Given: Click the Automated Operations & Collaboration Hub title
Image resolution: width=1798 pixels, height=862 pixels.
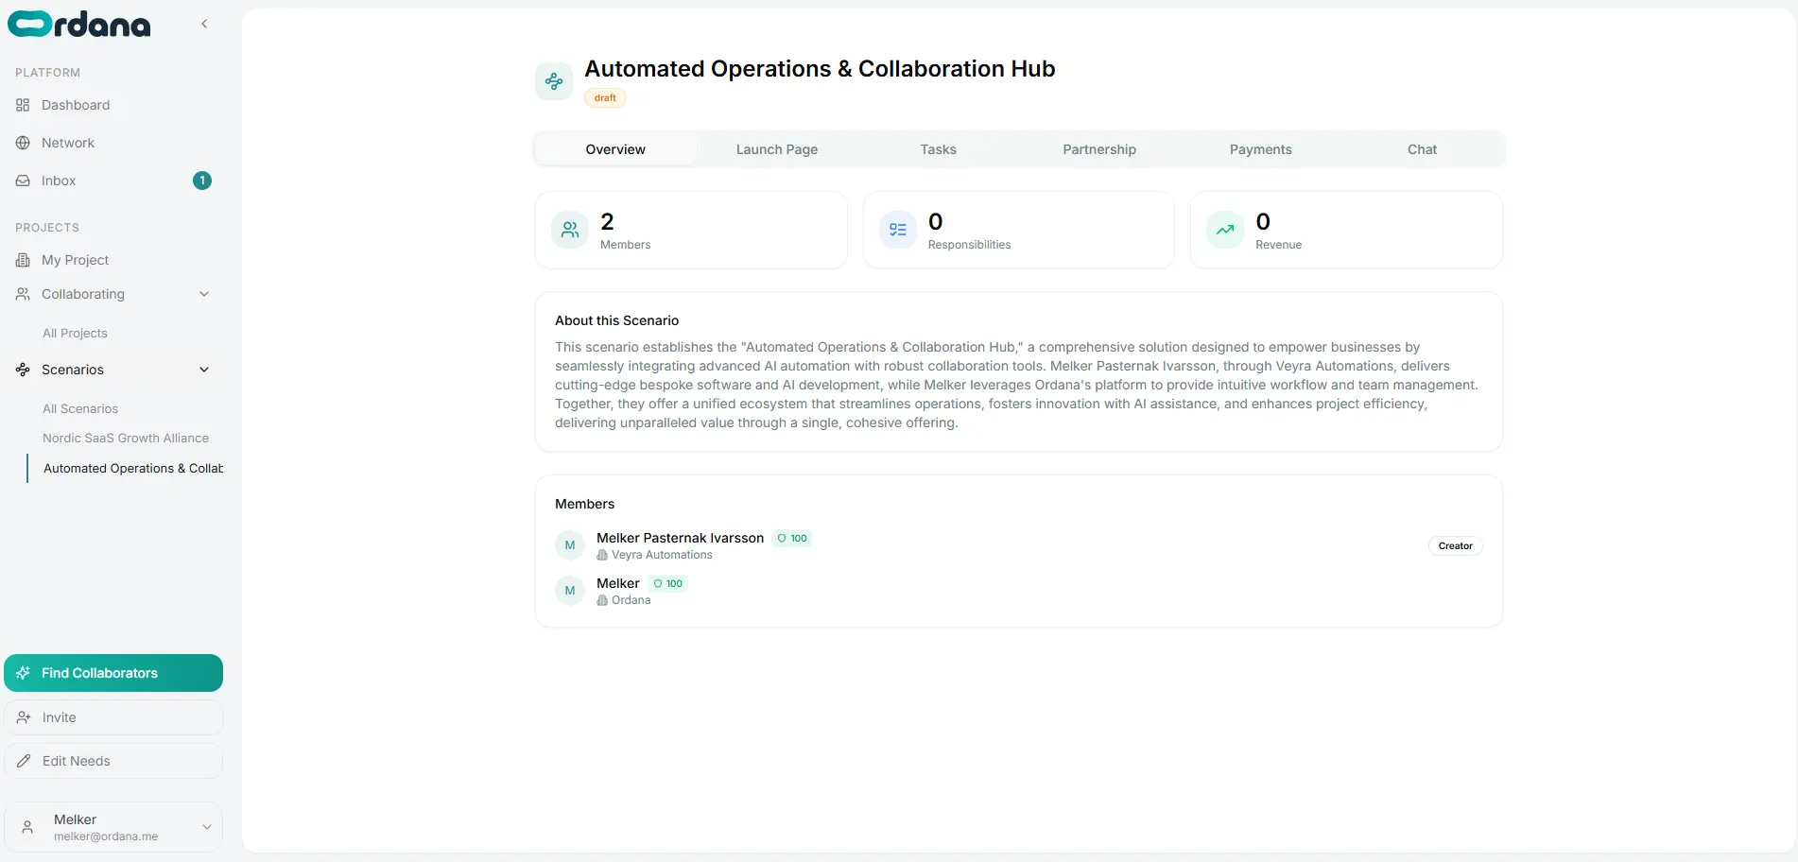Looking at the screenshot, I should 820,69.
